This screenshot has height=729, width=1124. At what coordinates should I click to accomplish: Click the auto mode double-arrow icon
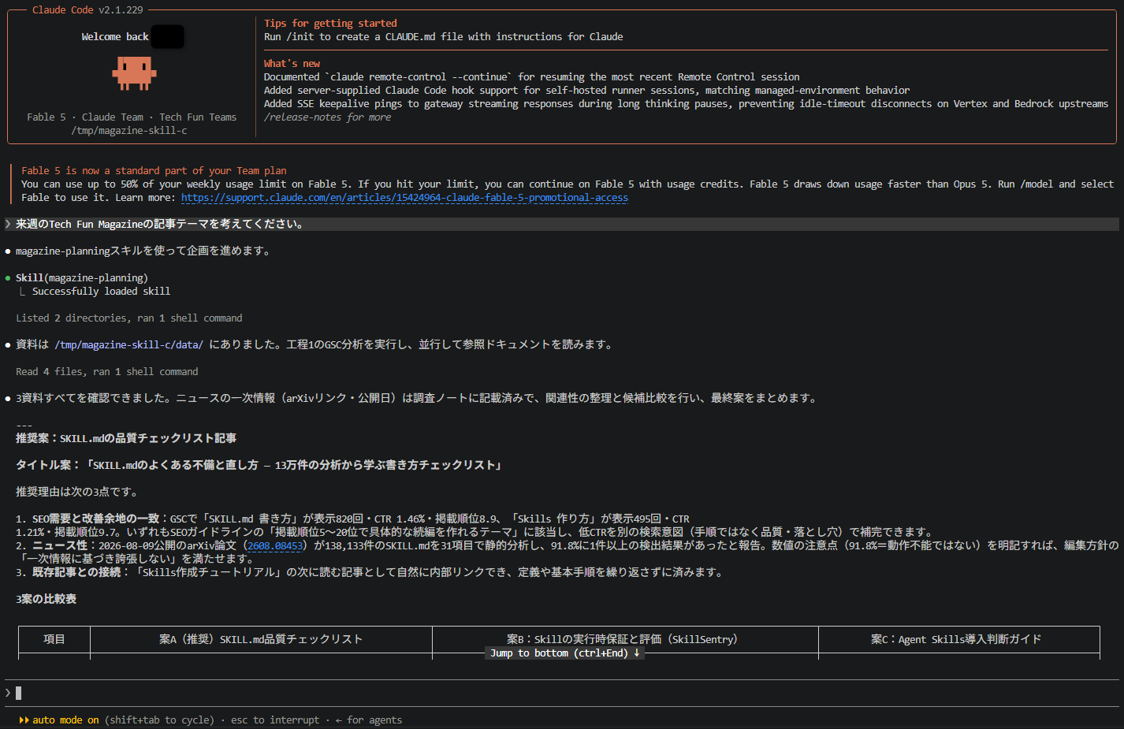(x=24, y=720)
